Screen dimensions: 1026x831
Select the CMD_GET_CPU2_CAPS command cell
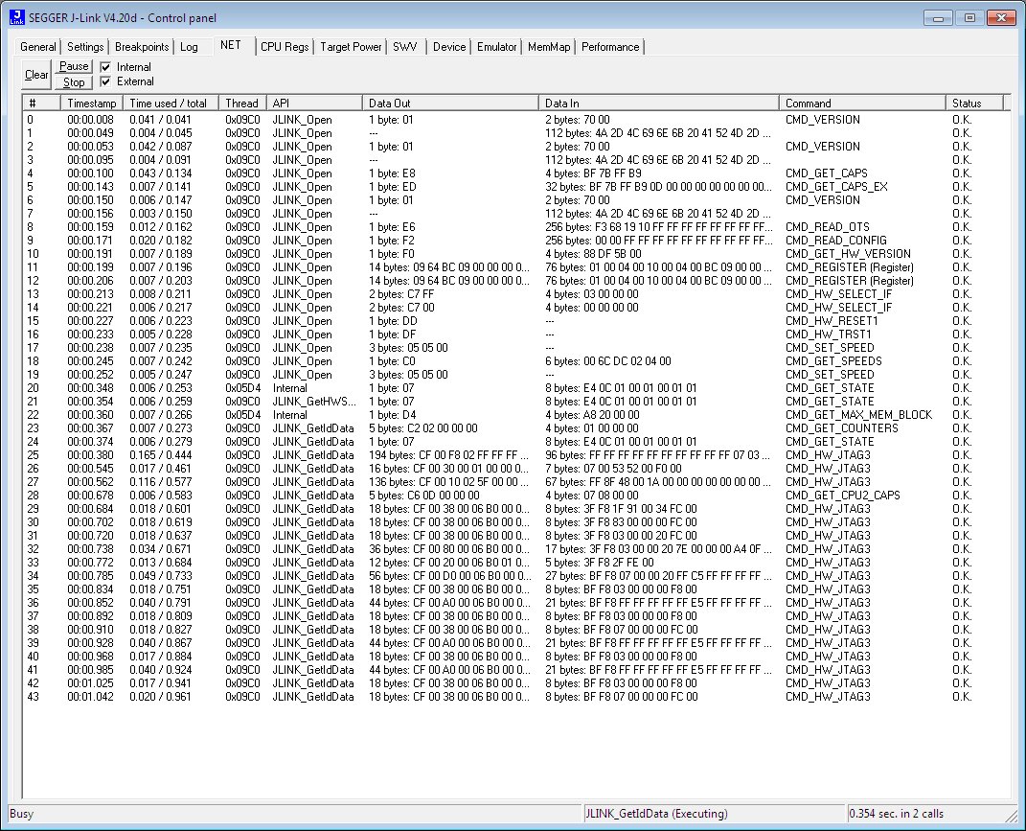click(x=843, y=496)
